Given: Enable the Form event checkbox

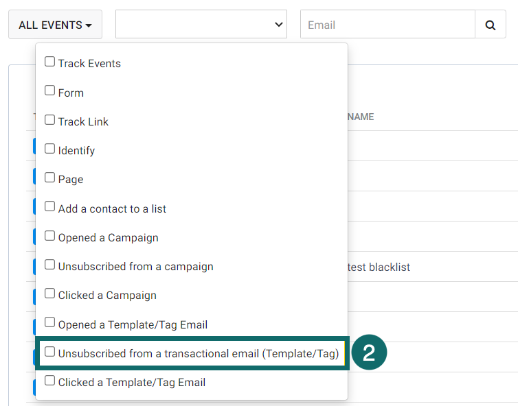Looking at the screenshot, I should coord(49,91).
